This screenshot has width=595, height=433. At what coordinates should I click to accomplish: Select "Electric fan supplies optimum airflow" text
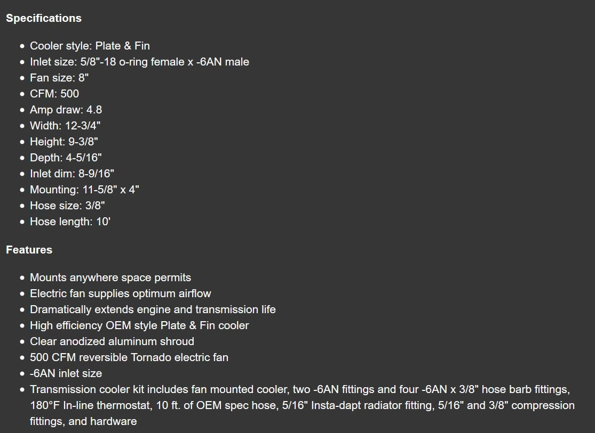121,293
